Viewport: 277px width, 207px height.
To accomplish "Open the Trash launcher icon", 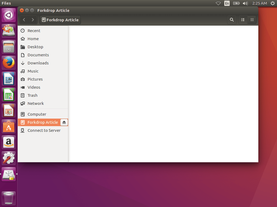I will [x=9, y=198].
